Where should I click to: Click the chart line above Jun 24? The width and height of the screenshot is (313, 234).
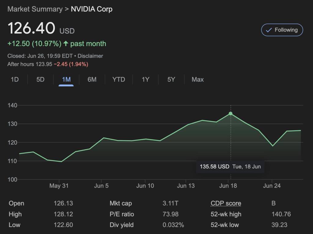click(272, 146)
